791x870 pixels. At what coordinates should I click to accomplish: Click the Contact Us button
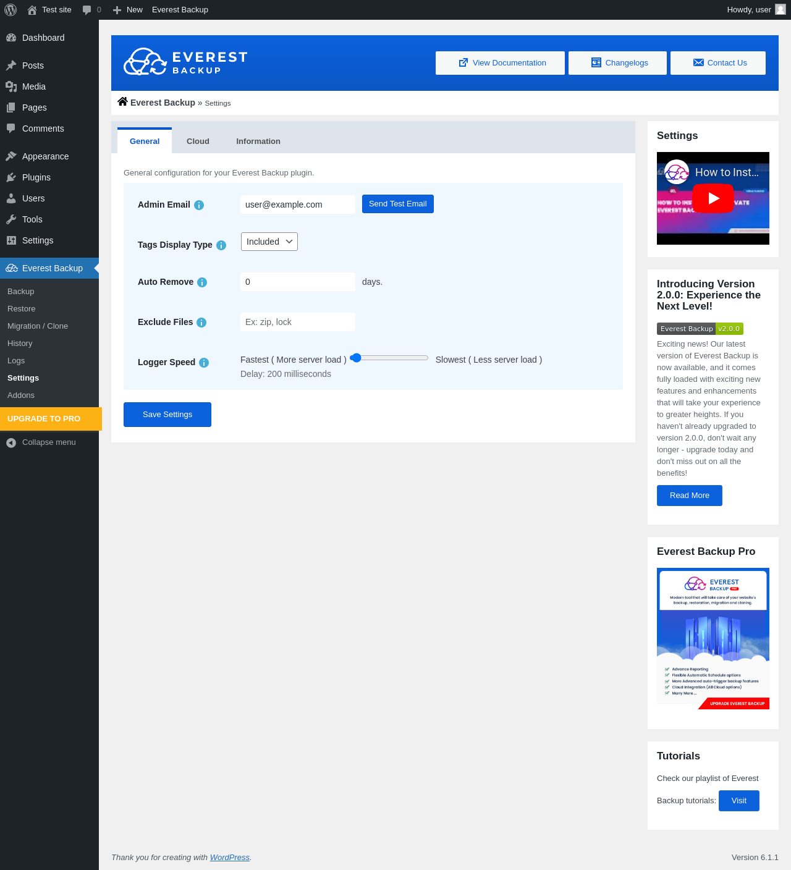(x=718, y=63)
